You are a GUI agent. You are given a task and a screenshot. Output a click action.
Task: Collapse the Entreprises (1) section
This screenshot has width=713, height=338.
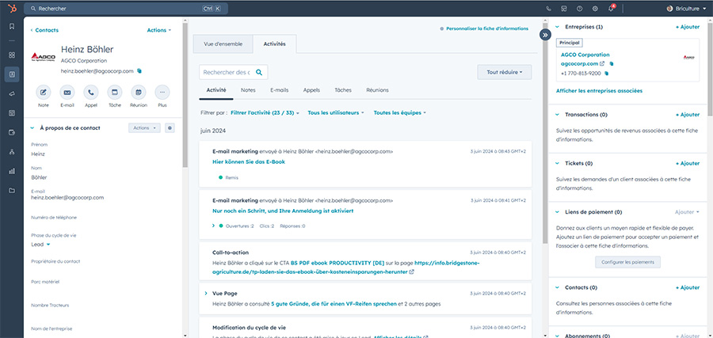[x=558, y=27]
